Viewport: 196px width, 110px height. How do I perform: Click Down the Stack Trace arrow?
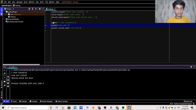(x=8, y=74)
